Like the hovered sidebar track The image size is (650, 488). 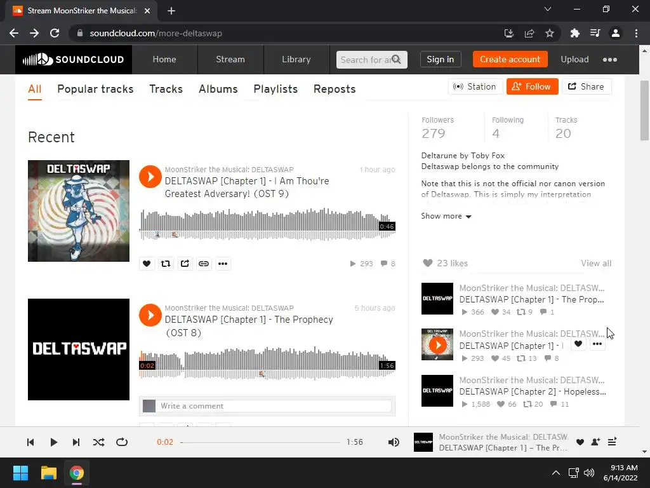578,344
